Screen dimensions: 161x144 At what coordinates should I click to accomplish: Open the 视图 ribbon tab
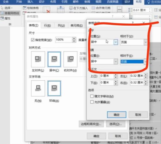coord(99,2)
